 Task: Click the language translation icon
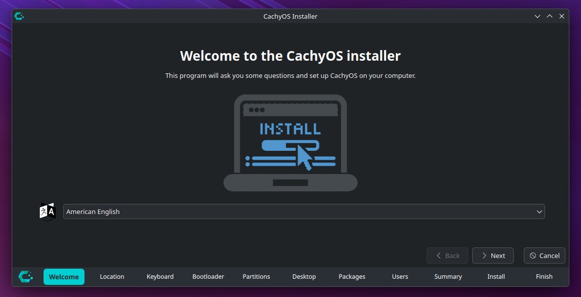47,211
